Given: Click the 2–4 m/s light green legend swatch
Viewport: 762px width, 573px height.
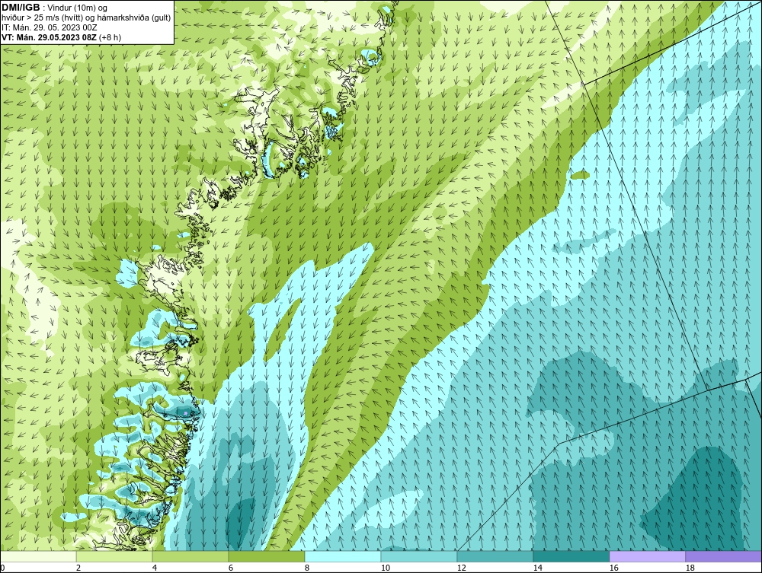Looking at the screenshot, I should tap(114, 556).
